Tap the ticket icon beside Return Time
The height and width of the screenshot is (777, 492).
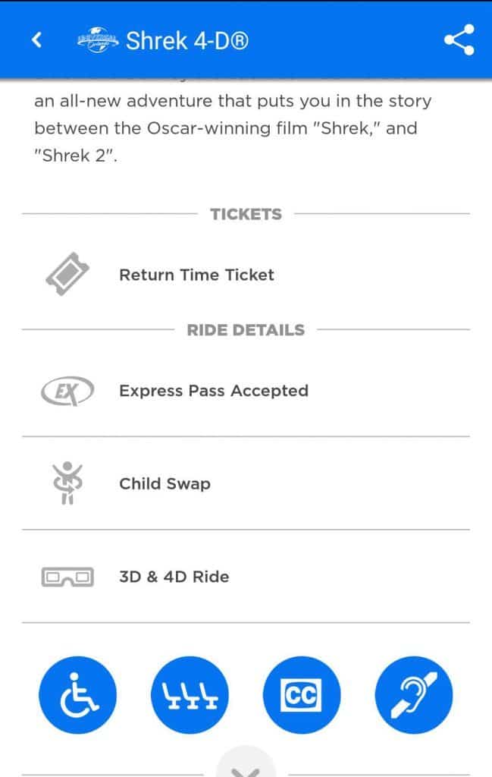coord(67,274)
